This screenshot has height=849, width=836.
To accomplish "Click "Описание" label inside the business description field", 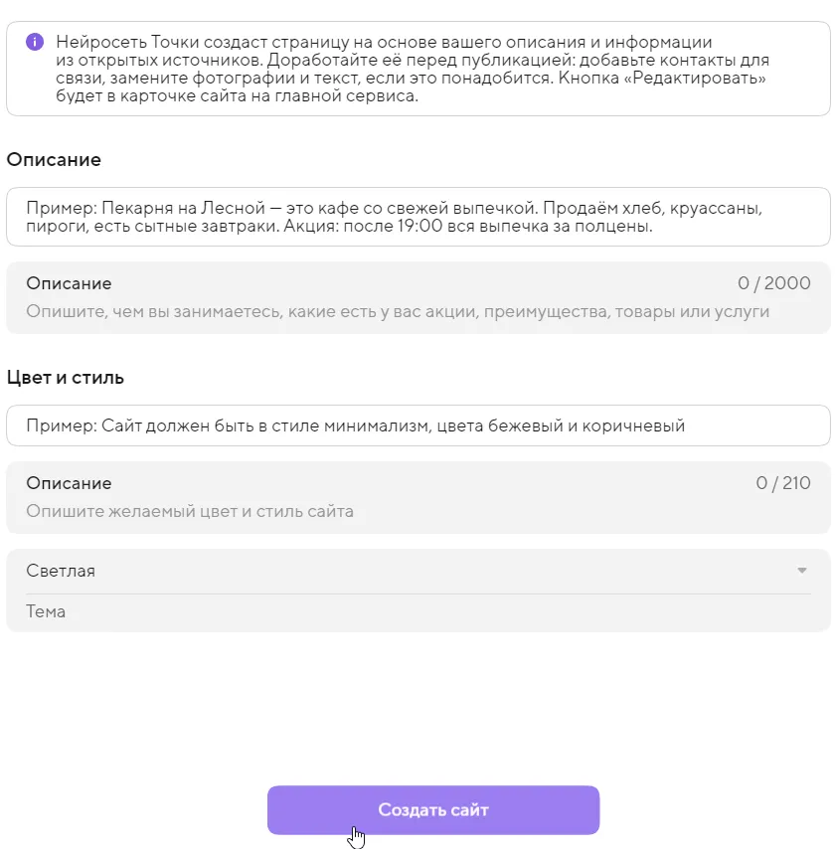I will [x=69, y=283].
